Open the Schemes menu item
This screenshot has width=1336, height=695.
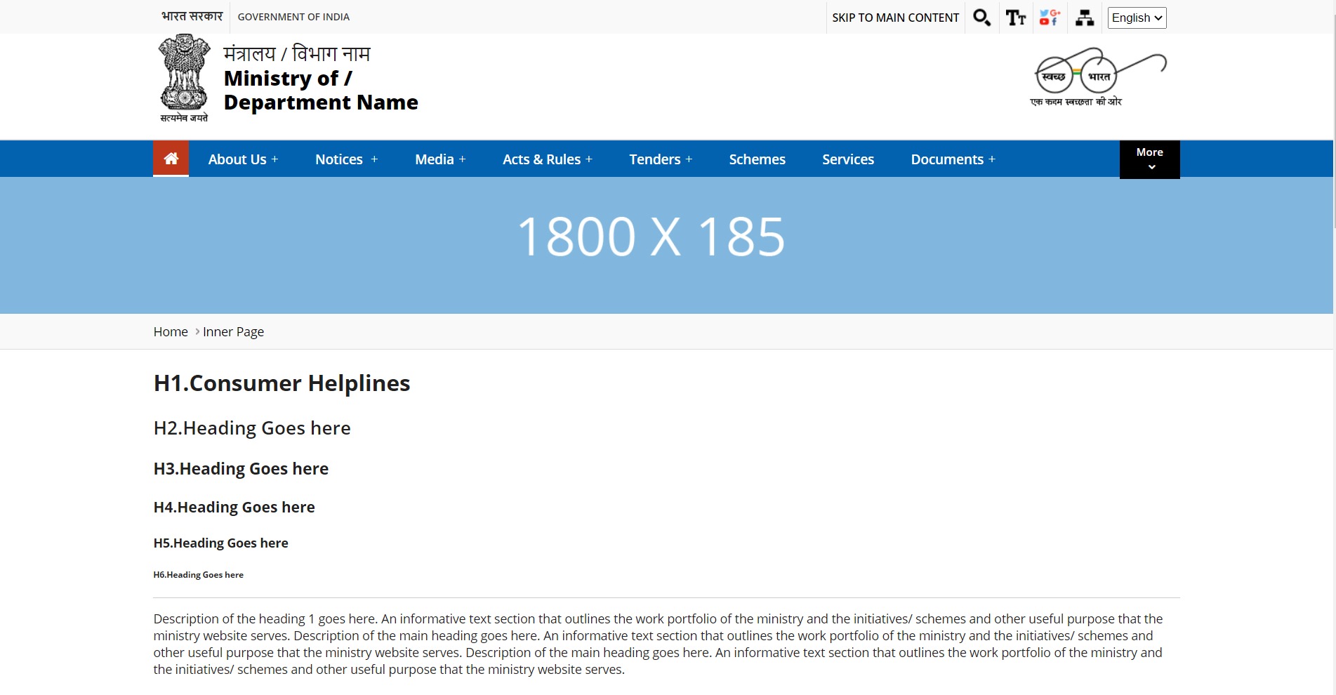point(757,159)
